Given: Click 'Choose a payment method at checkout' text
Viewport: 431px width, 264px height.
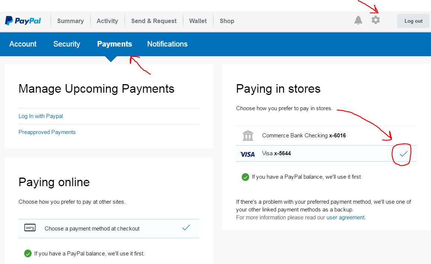Looking at the screenshot, I should 92,229.
